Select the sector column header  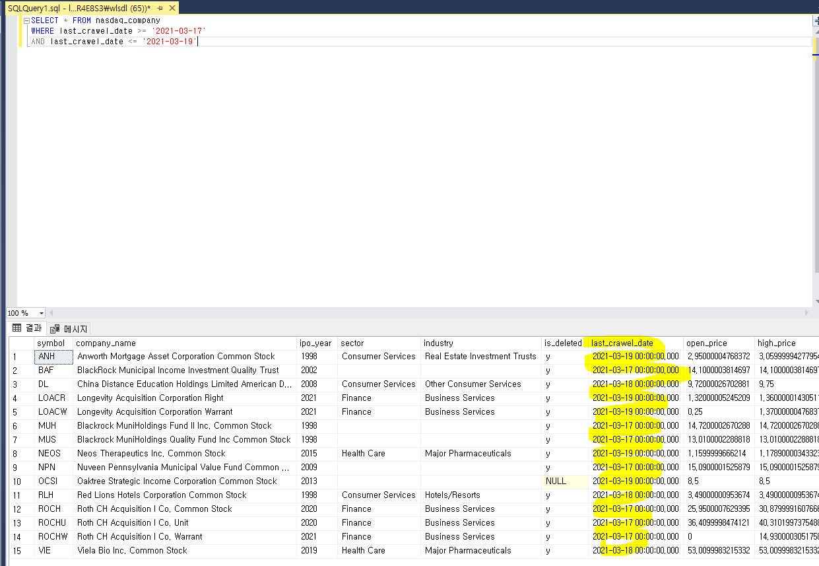point(379,343)
